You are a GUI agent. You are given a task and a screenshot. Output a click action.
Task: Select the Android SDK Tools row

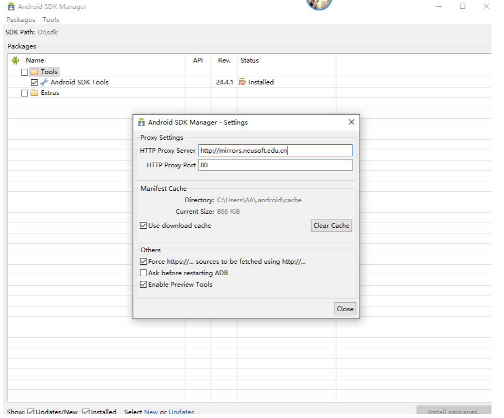tap(80, 82)
